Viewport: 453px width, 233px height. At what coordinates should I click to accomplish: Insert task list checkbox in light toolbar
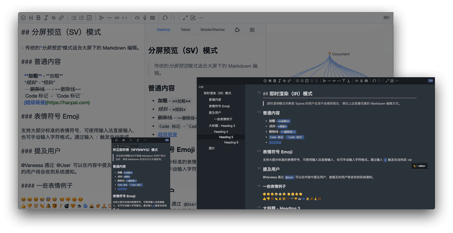point(89,18)
